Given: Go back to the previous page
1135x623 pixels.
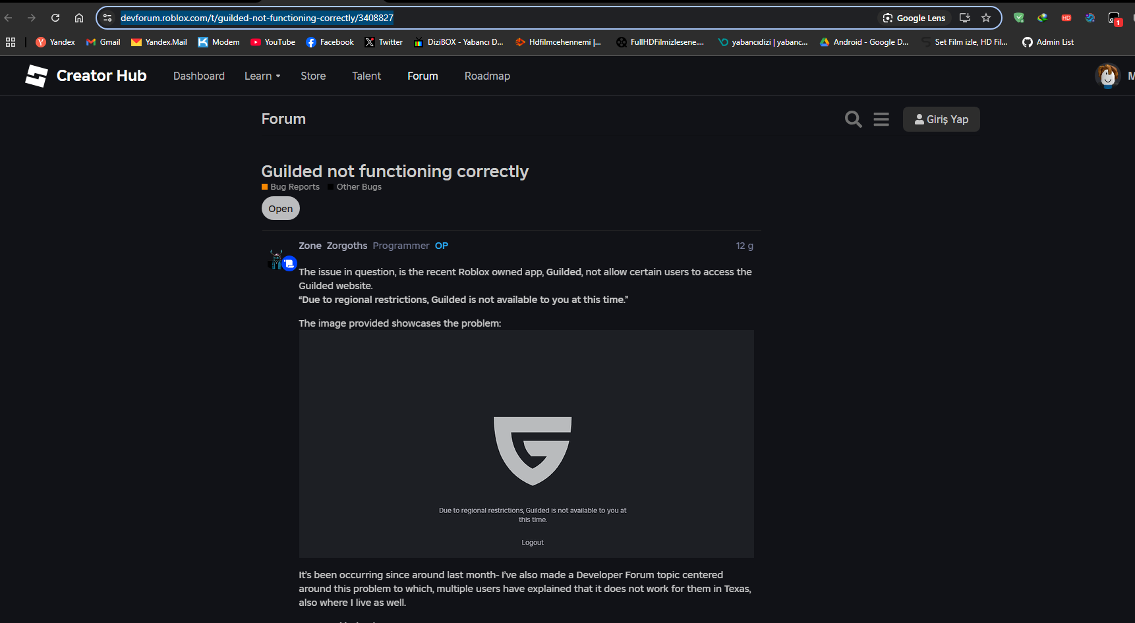Looking at the screenshot, I should pyautogui.click(x=9, y=18).
